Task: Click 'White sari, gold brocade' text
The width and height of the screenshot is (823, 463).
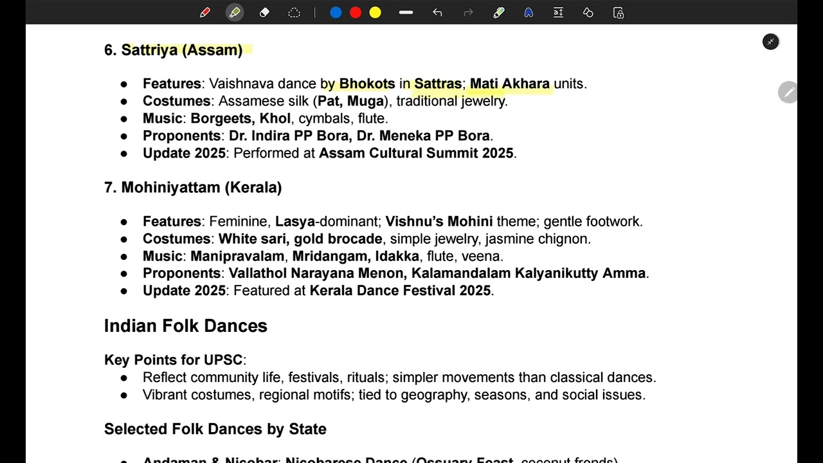Action: pos(300,239)
